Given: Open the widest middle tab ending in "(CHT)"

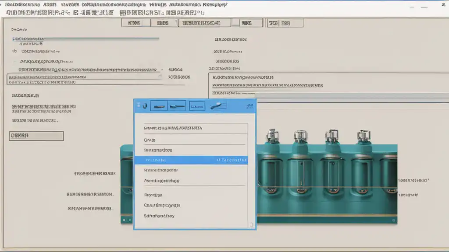Looking at the screenshot, I should (204, 23).
